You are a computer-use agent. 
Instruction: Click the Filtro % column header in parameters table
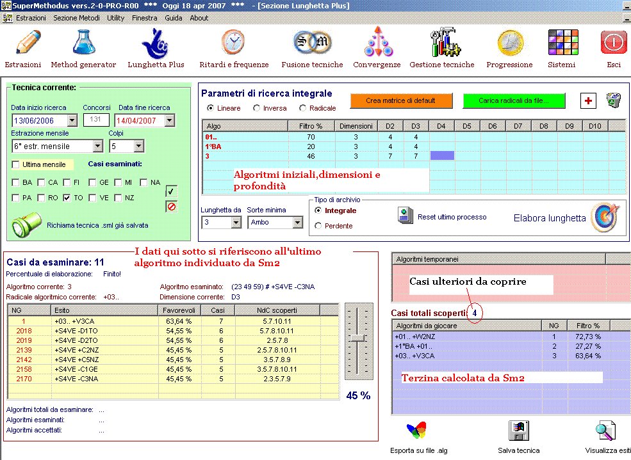[x=311, y=126]
